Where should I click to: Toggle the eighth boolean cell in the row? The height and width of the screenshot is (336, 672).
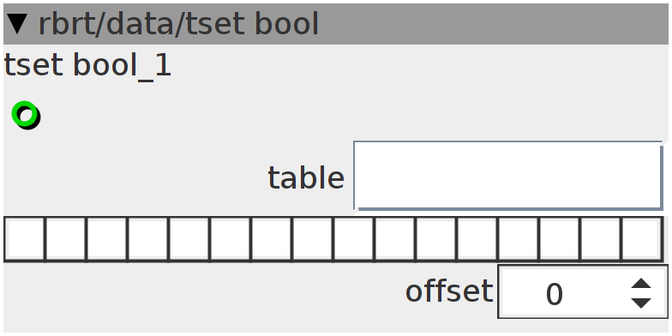point(312,238)
